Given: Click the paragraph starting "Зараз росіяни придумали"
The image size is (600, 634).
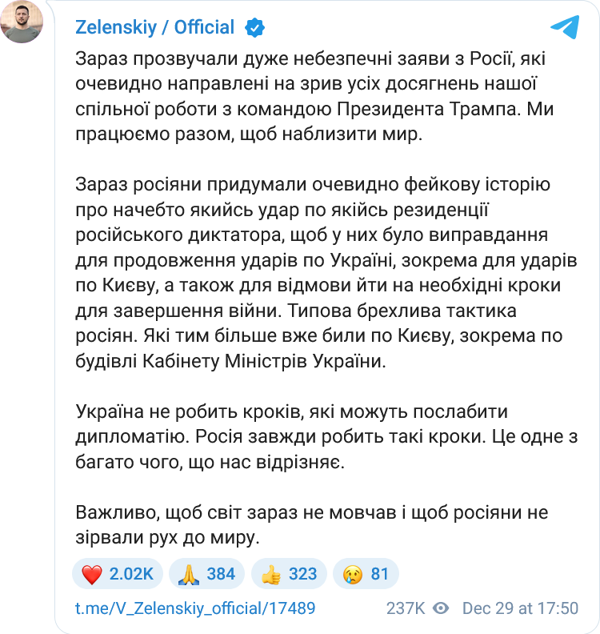Looking at the screenshot, I should click(312, 274).
